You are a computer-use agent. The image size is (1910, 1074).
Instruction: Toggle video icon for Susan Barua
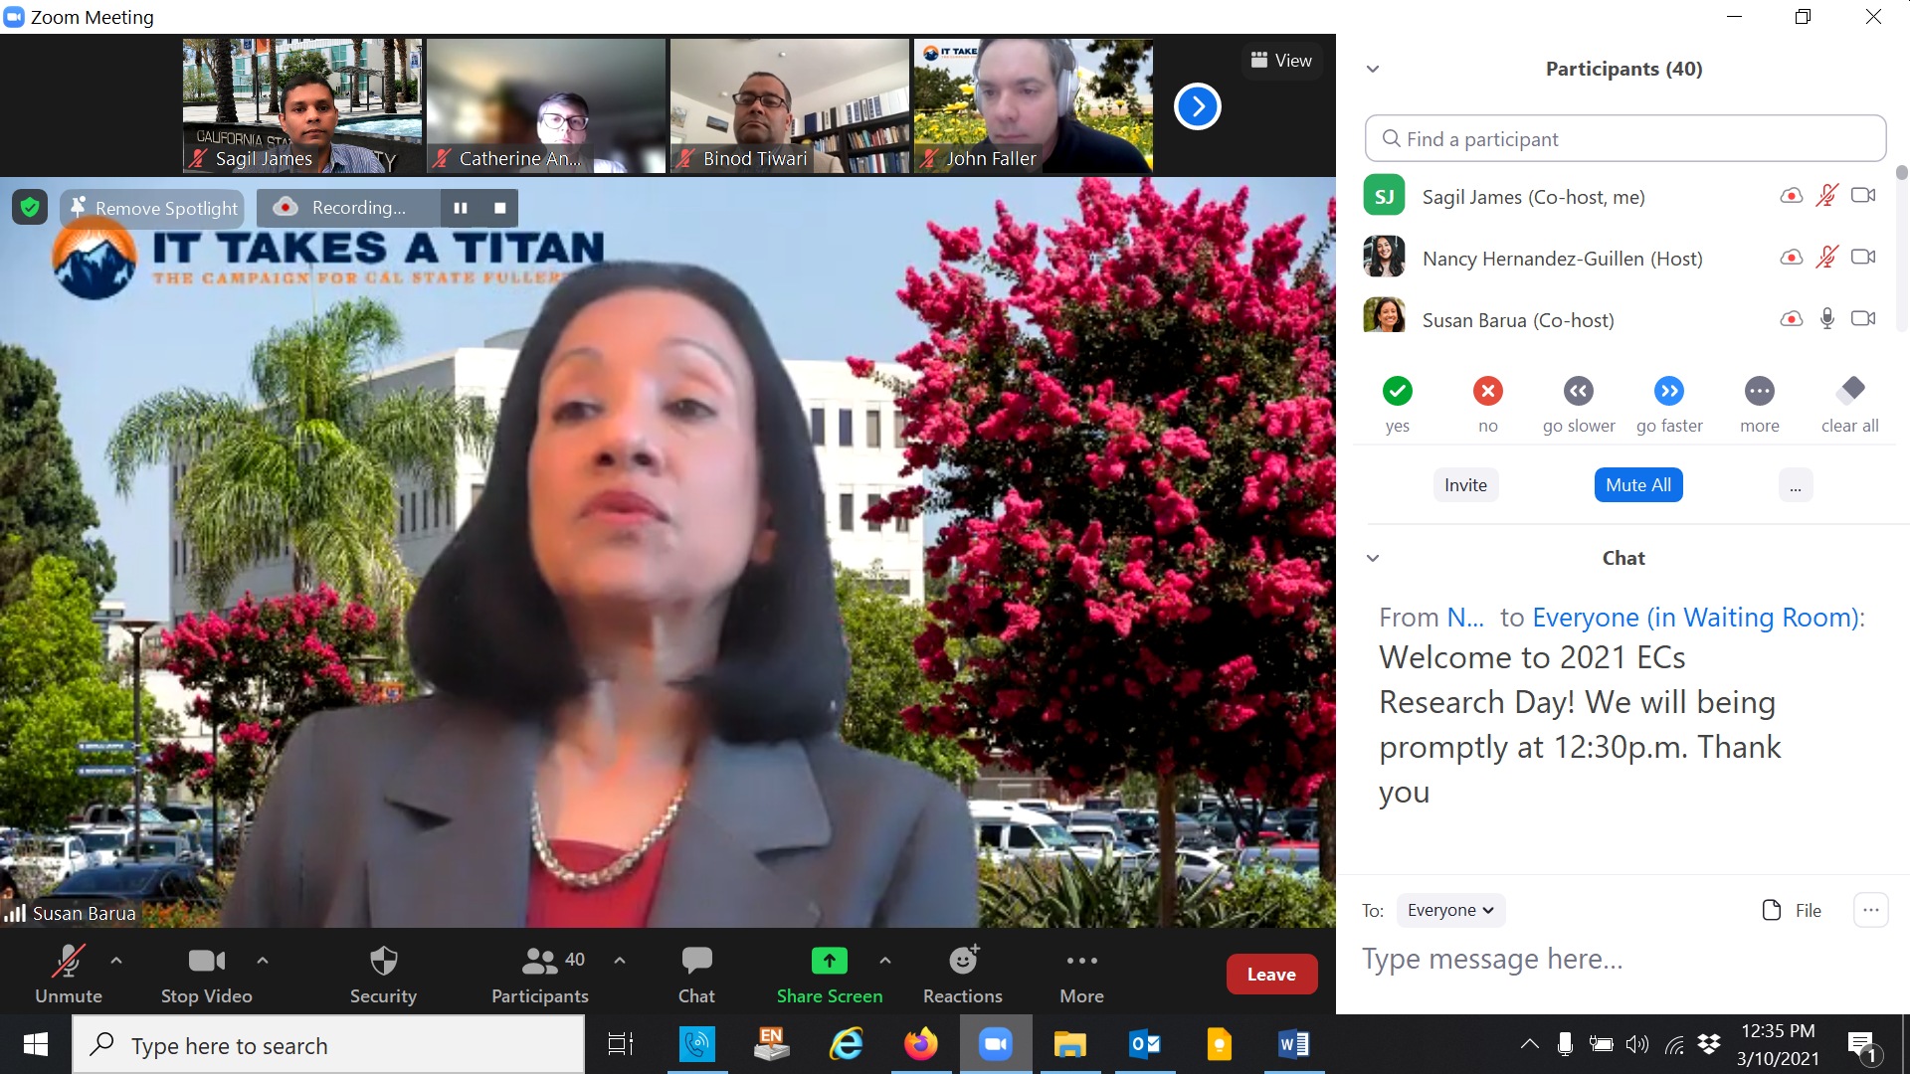[1863, 319]
